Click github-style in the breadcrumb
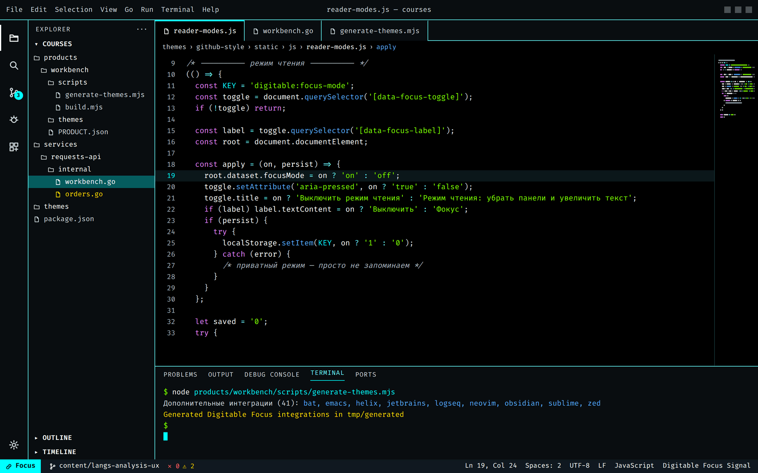Viewport: 758px width, 473px height. pos(220,47)
